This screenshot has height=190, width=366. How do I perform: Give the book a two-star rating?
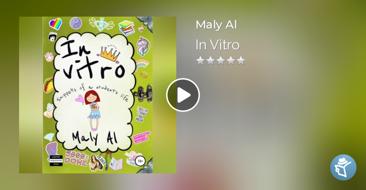pos(210,61)
